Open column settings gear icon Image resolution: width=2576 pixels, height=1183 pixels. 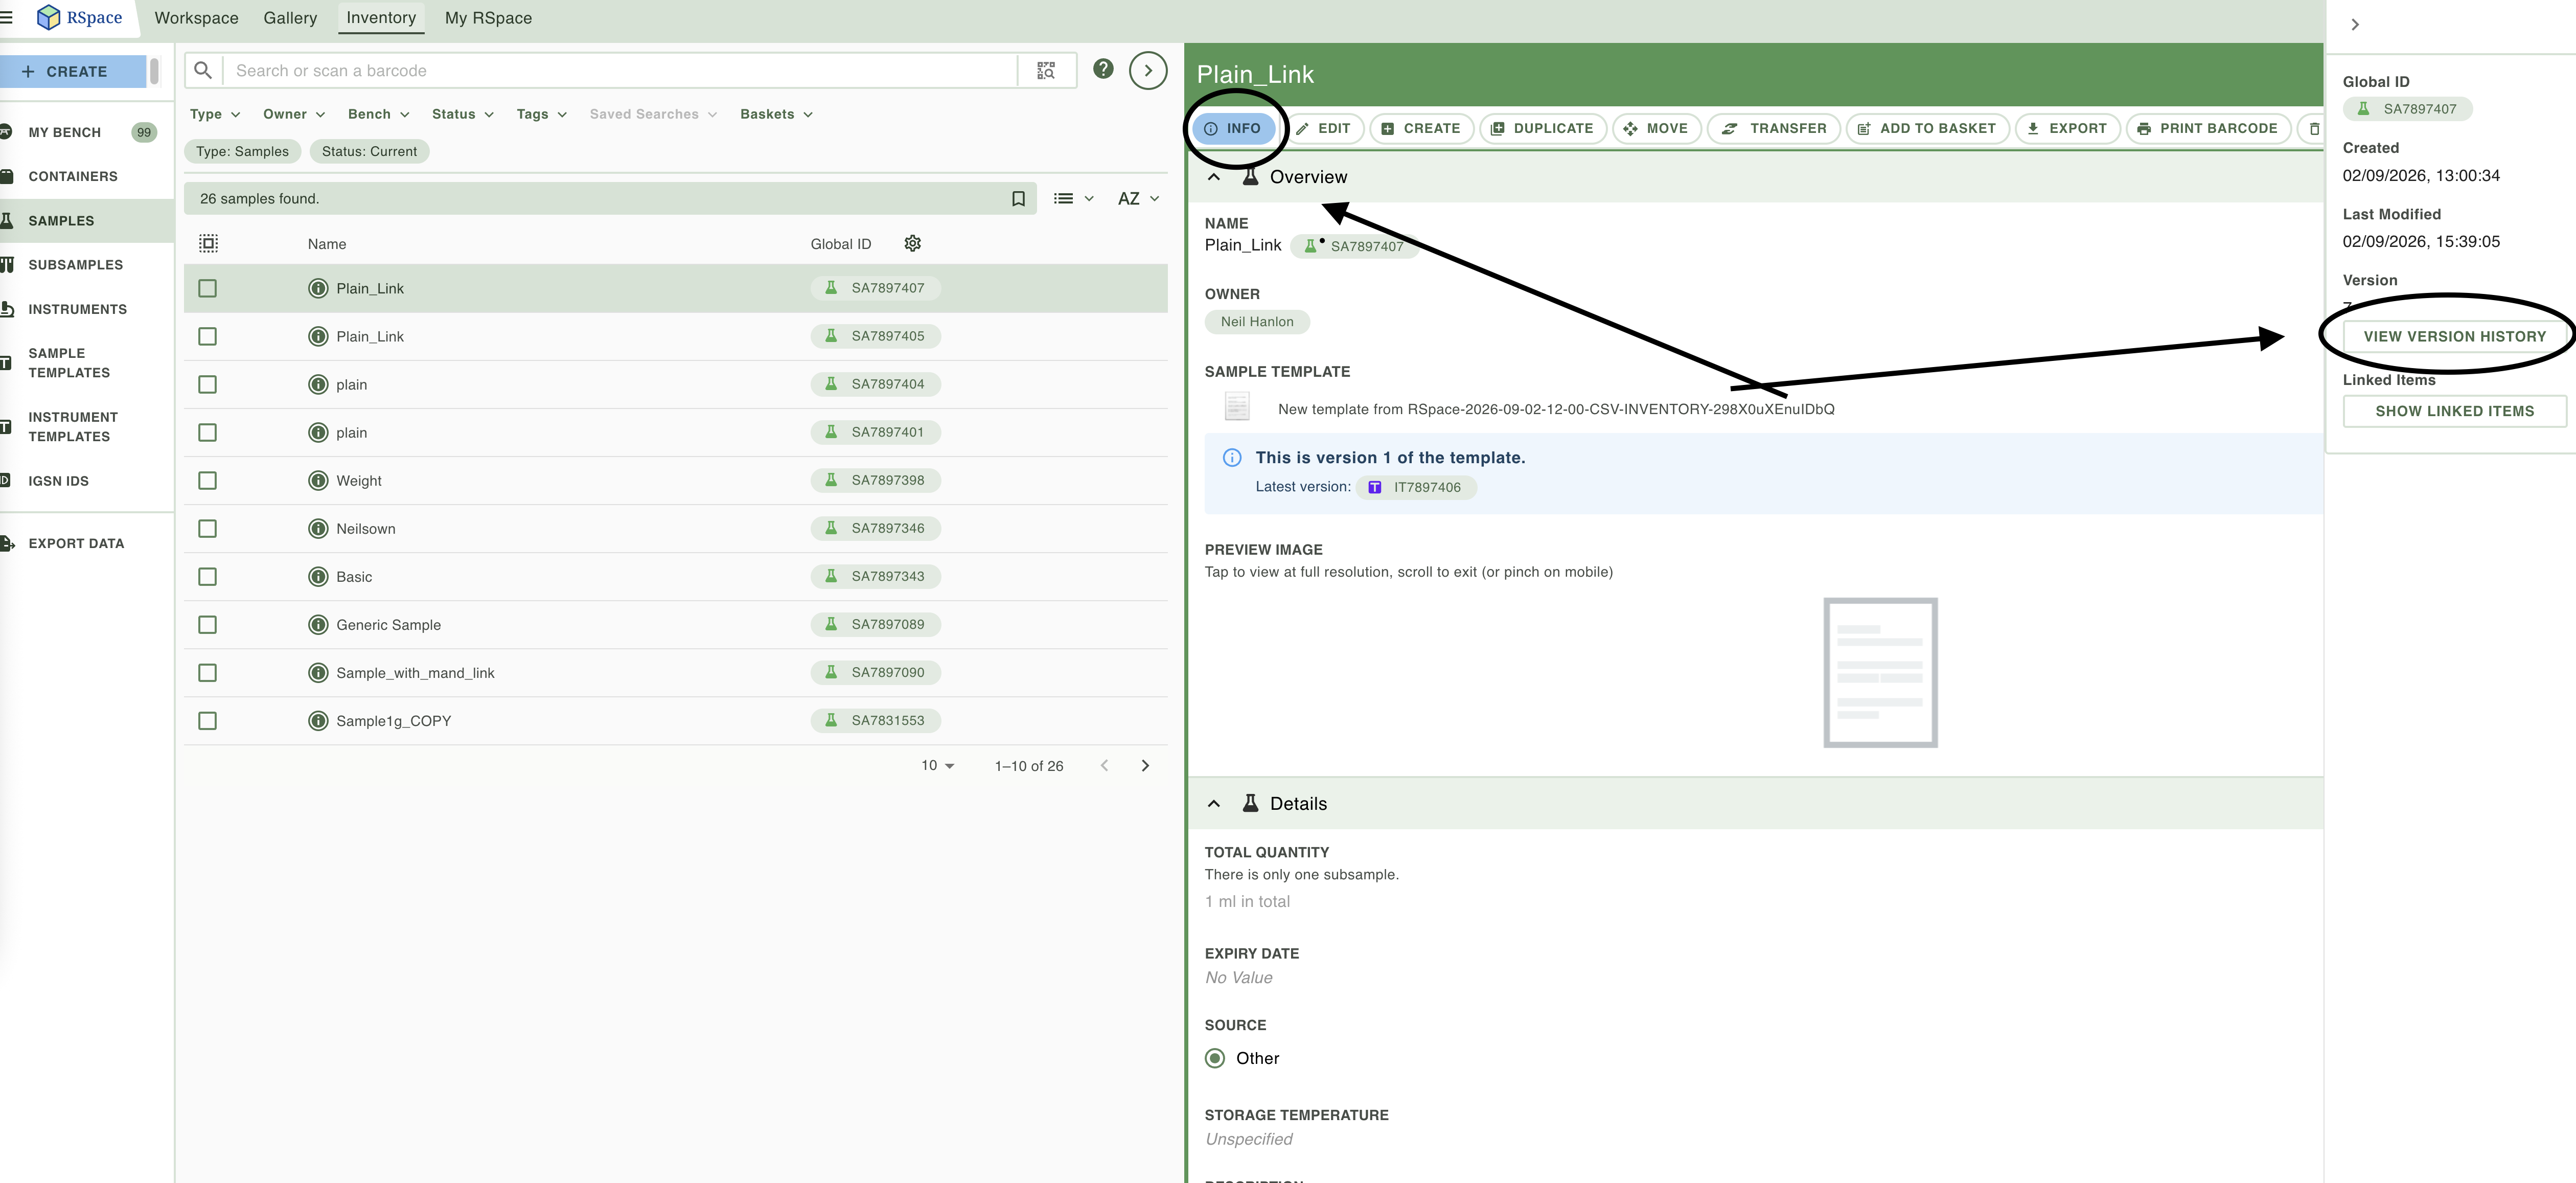coord(912,243)
